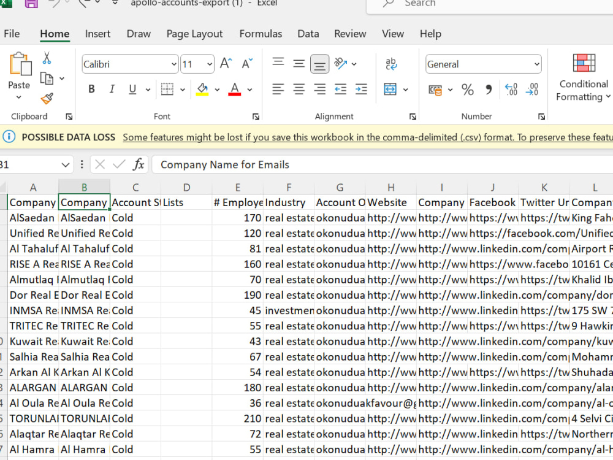Image resolution: width=613 pixels, height=460 pixels.
Task: Click Merge and Center icon
Action: pyautogui.click(x=390, y=89)
